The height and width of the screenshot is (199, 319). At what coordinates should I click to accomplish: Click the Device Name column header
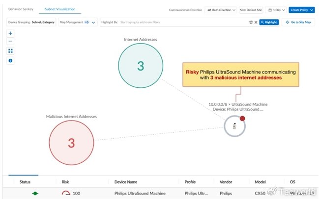point(126,182)
